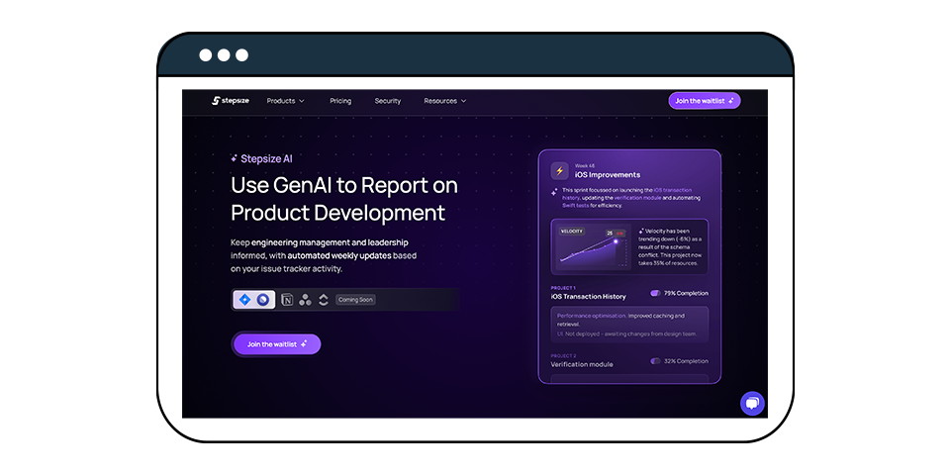Click the sparkle icon beside sprint summary
The height and width of the screenshot is (475, 950).
coord(554,192)
